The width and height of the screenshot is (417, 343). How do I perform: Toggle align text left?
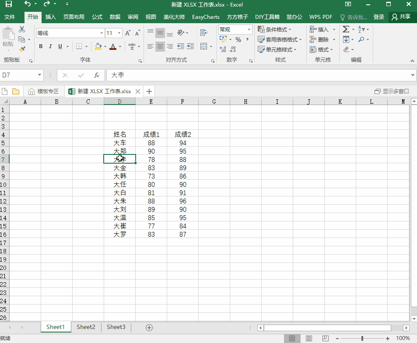(x=150, y=46)
